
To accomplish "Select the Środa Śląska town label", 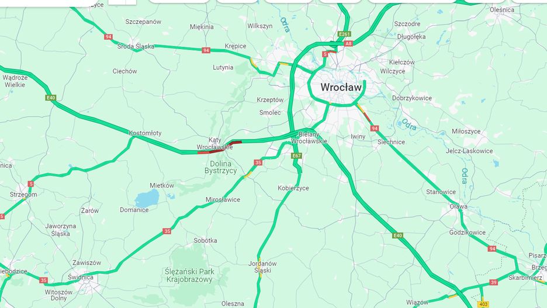I will pyautogui.click(x=136, y=46).
